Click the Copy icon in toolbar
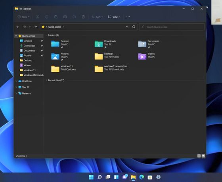This screenshot has width=222, height=182. tap(47, 17)
